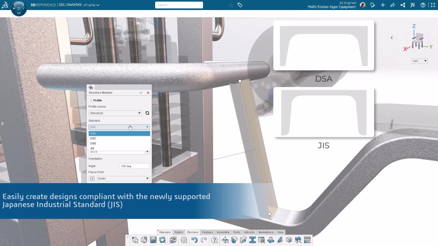Open the tag icon in top bar
The width and height of the screenshot is (438, 246).
tap(240, 5)
